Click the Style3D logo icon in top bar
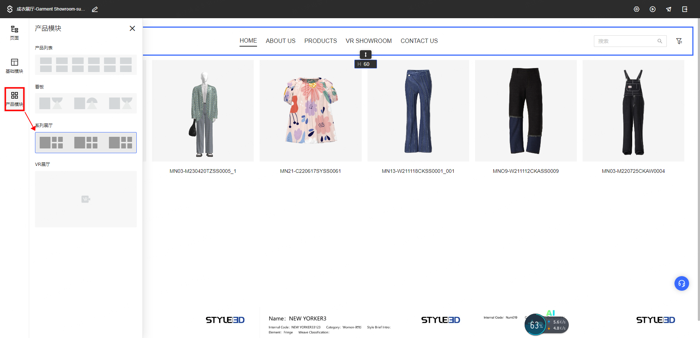Image resolution: width=700 pixels, height=338 pixels. [10, 9]
